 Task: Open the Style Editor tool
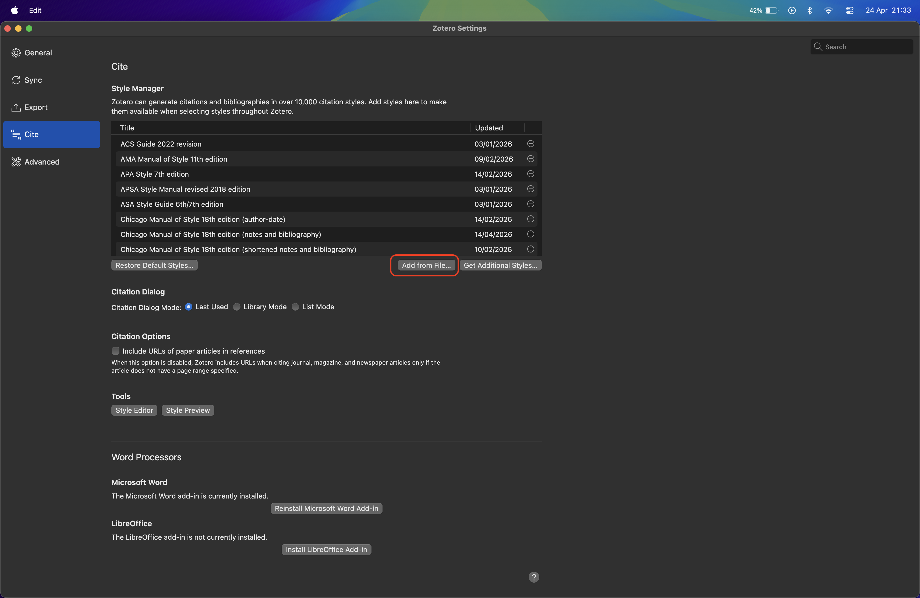134,410
